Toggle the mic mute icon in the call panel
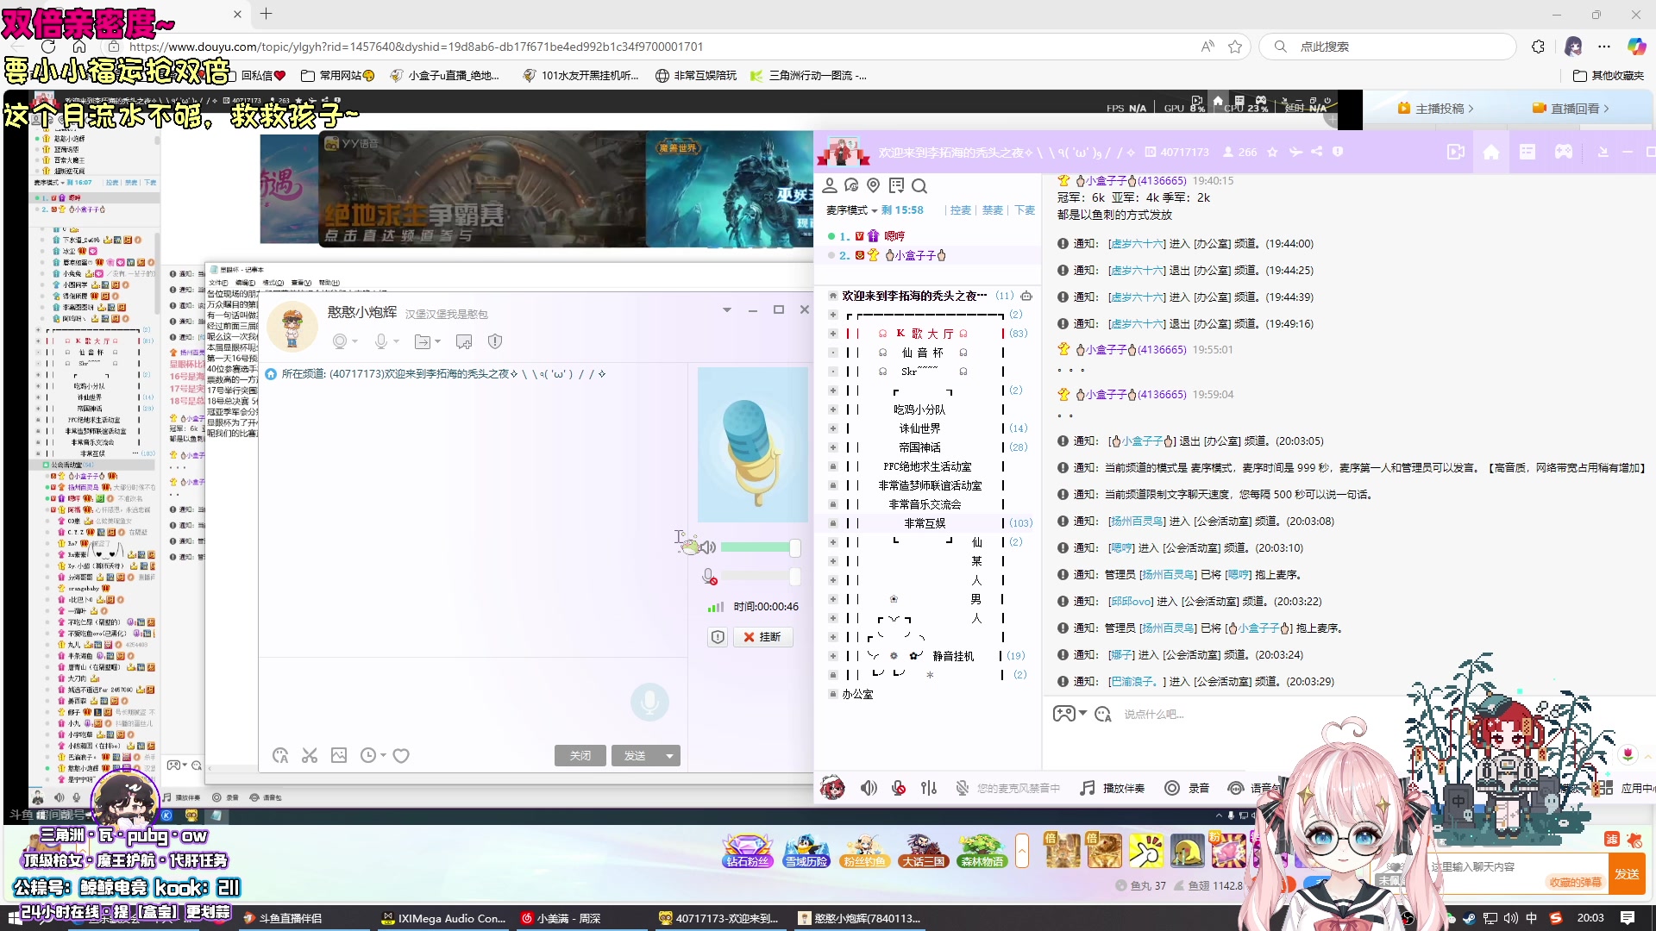Image resolution: width=1656 pixels, height=931 pixels. (709, 577)
